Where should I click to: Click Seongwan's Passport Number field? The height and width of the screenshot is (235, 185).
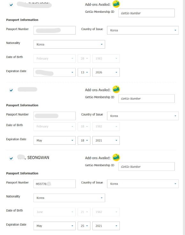(54, 184)
